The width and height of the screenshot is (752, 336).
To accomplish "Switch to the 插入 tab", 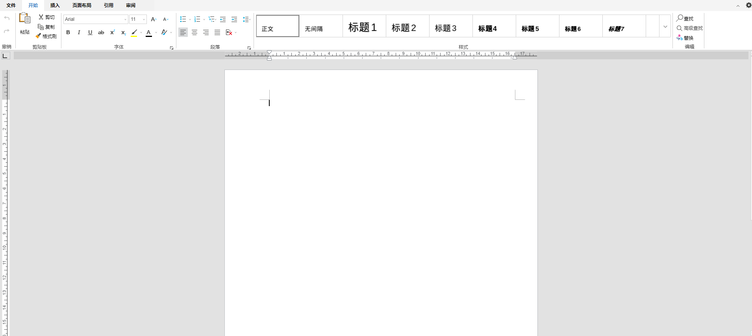I will point(55,6).
